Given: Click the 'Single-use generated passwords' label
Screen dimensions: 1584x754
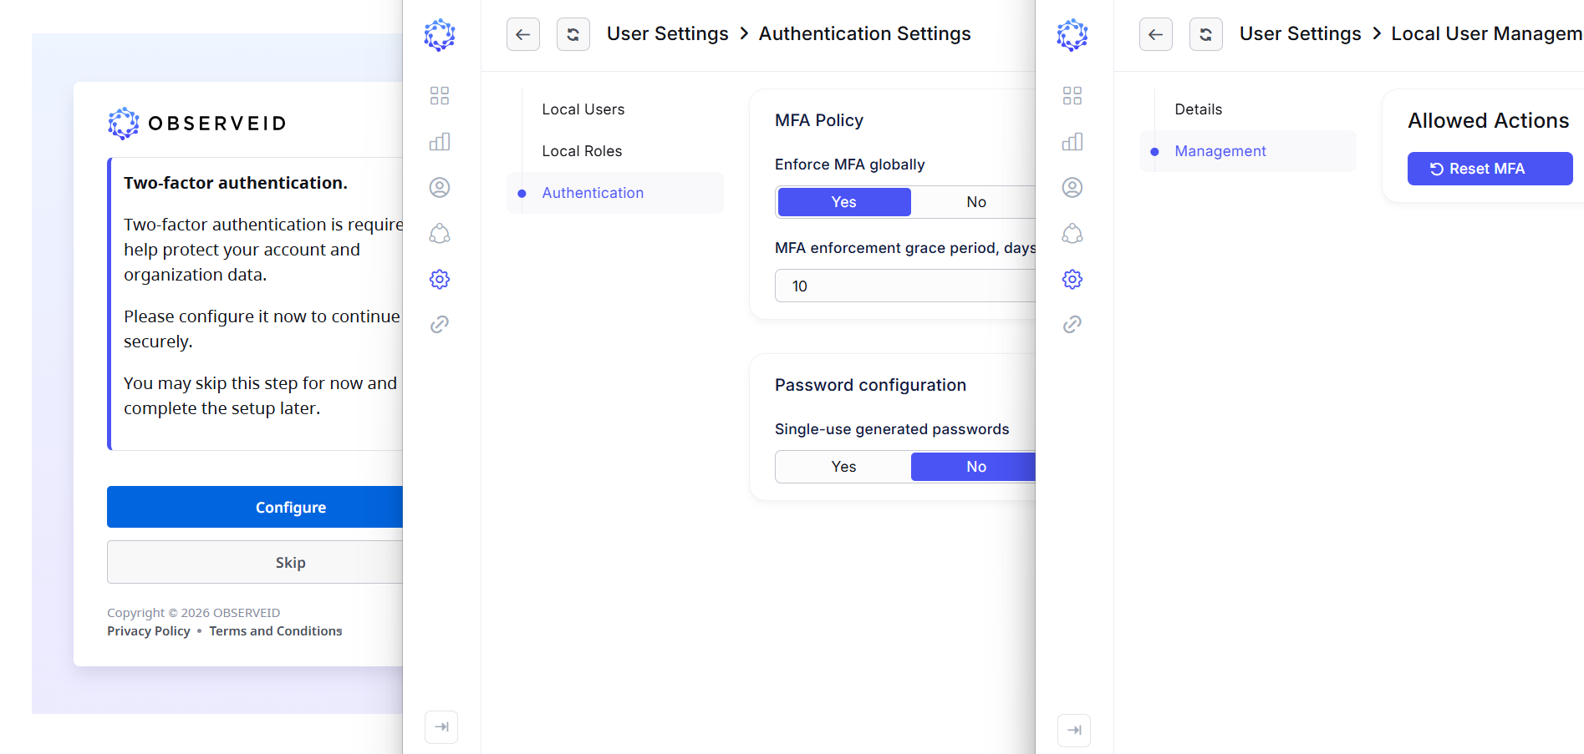Looking at the screenshot, I should 892,429.
